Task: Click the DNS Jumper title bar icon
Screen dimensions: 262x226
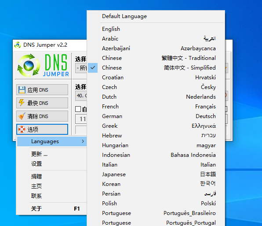Action: pos(18,45)
